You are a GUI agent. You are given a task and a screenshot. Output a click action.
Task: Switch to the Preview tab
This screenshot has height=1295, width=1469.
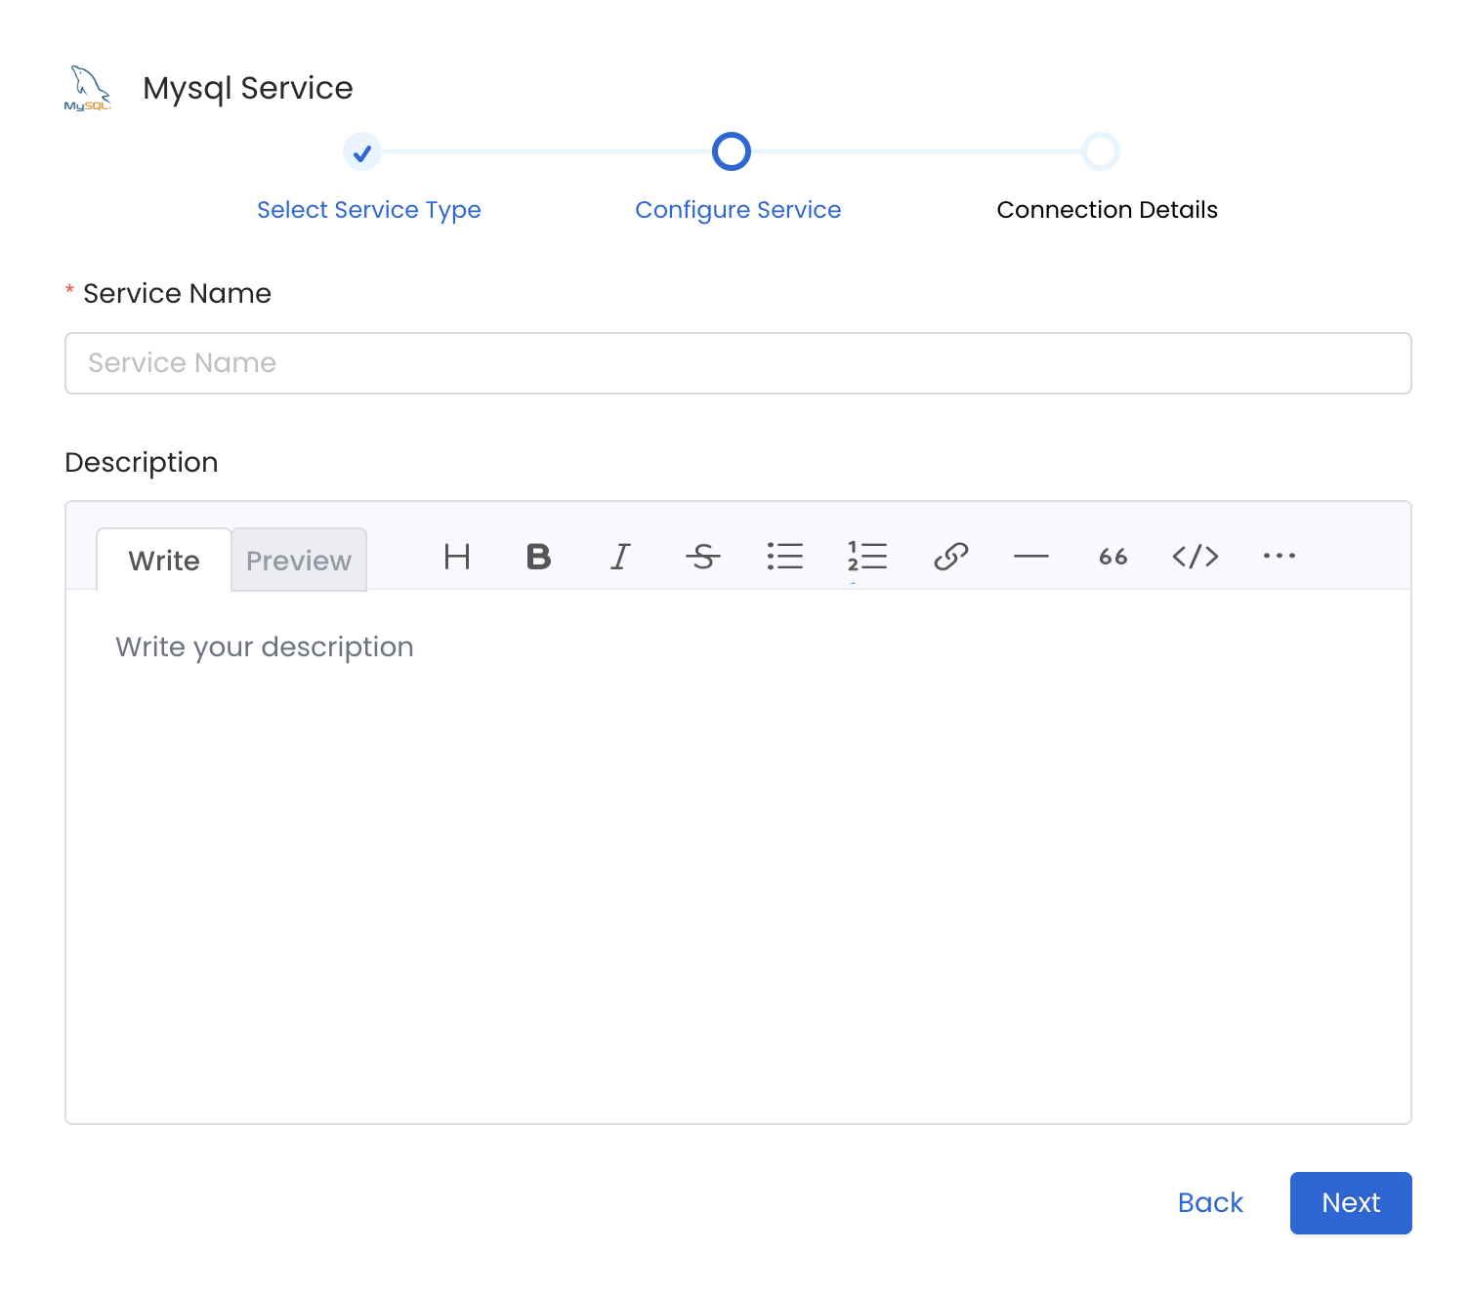pyautogui.click(x=298, y=560)
